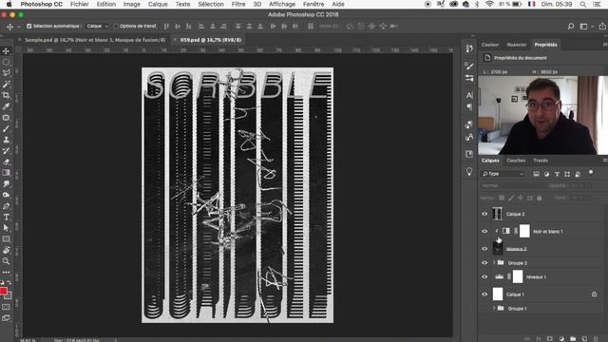Select the Calque 2 layer thumbnail
The image size is (608, 342).
tap(497, 214)
